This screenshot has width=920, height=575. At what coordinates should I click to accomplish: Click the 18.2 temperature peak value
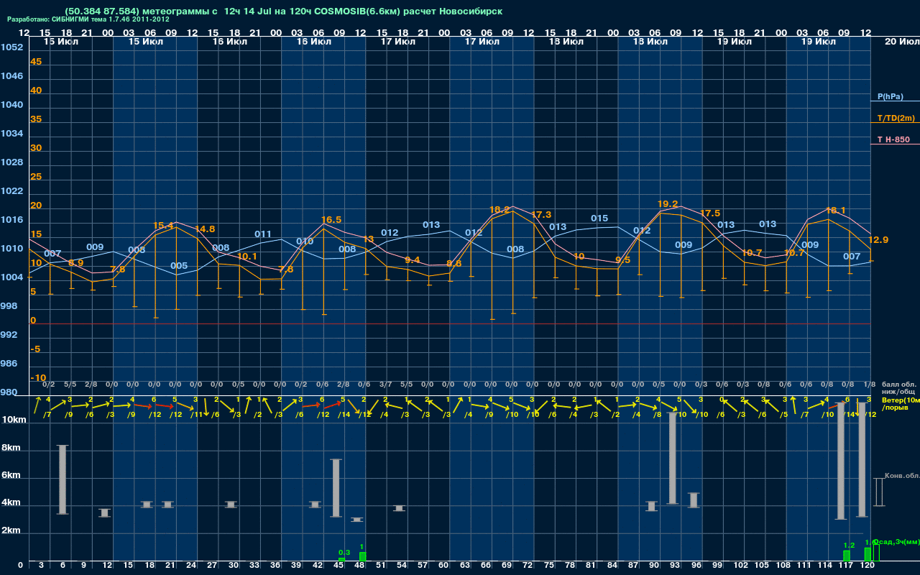tap(500, 210)
